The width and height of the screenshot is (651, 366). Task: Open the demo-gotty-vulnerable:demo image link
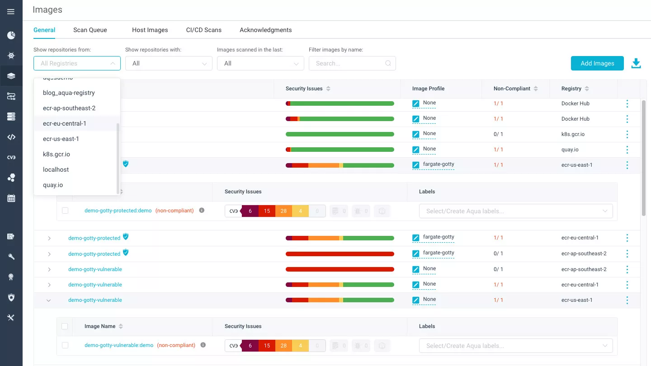pyautogui.click(x=119, y=345)
